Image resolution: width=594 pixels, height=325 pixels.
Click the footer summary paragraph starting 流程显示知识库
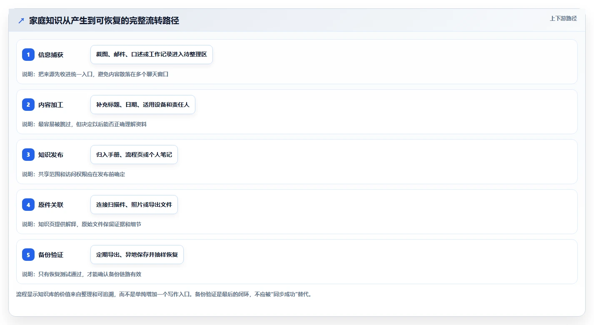(x=164, y=294)
